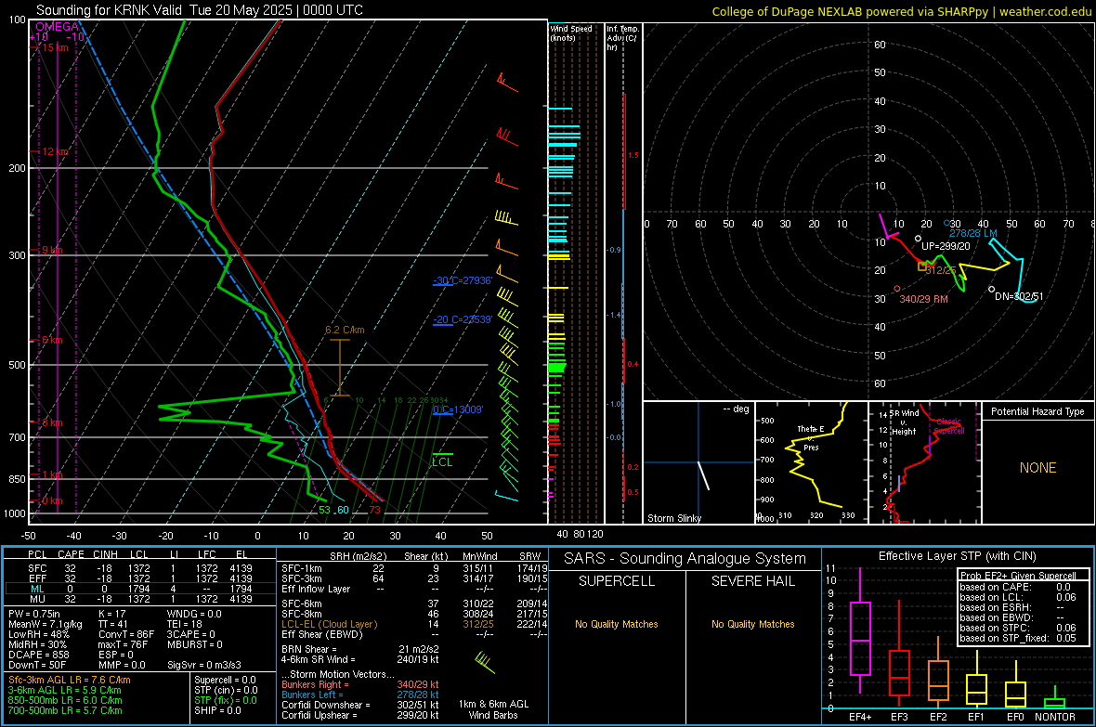Click the surface dewpoint value 53
The image size is (1096, 727).
pos(324,510)
